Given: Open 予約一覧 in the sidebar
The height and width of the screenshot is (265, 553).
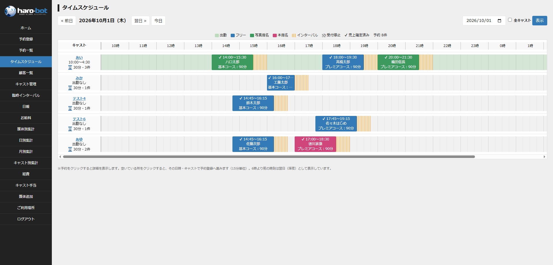Looking at the screenshot, I should coord(26,50).
